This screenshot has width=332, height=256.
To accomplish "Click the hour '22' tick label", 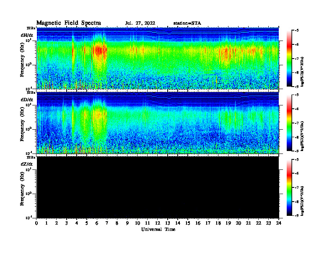I will 259,223.
